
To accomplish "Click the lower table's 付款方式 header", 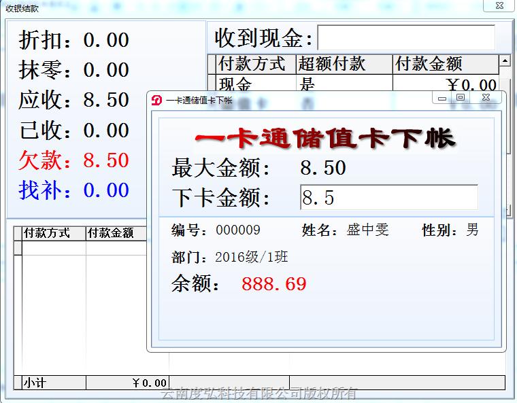I will coord(53,233).
